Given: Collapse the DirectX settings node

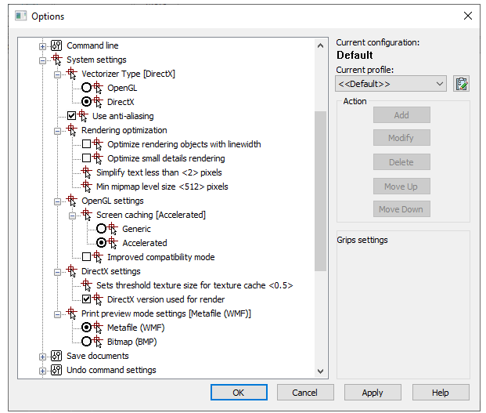Looking at the screenshot, I should point(57,272).
